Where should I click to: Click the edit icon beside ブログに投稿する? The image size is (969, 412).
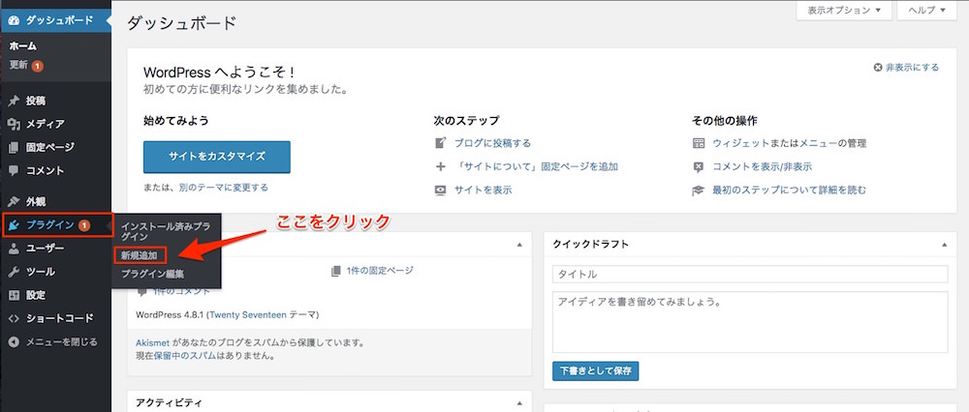coord(441,143)
